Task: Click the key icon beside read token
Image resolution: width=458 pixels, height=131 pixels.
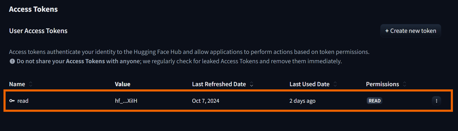Action: (12, 101)
